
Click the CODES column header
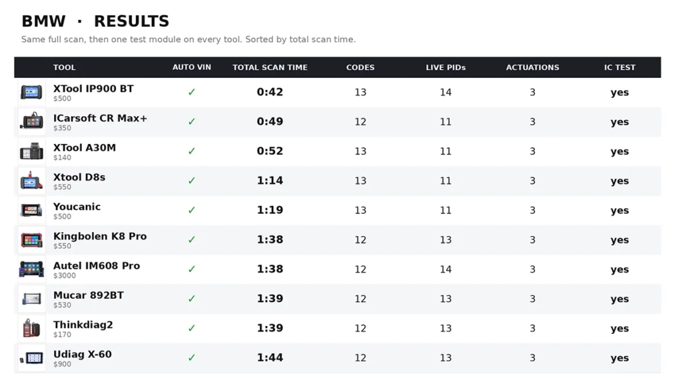tap(360, 67)
